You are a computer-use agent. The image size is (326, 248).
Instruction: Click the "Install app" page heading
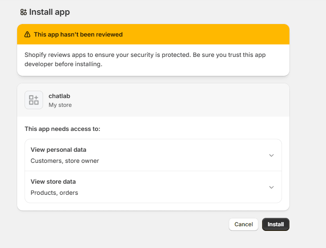(49, 12)
